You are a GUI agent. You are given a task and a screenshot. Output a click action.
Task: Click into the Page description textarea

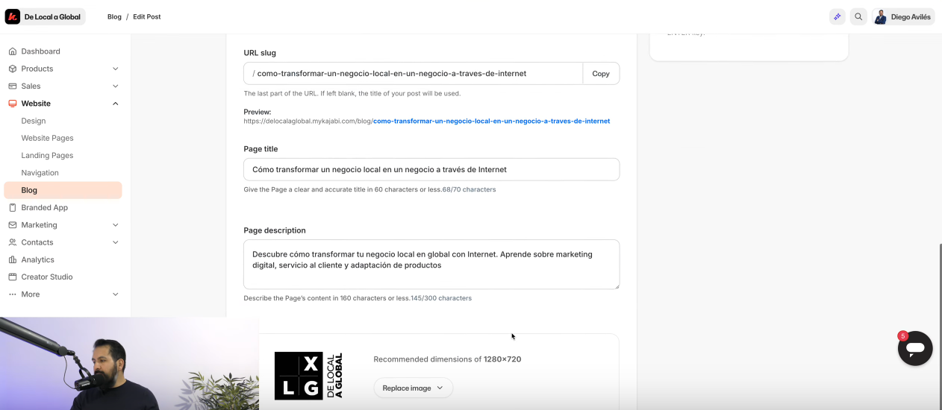point(431,265)
